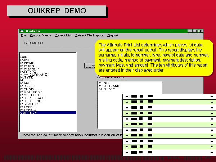Viewport: 216px width, 162px height.
Task: Click the Quikrep title bar app icon
Action: 22,31
